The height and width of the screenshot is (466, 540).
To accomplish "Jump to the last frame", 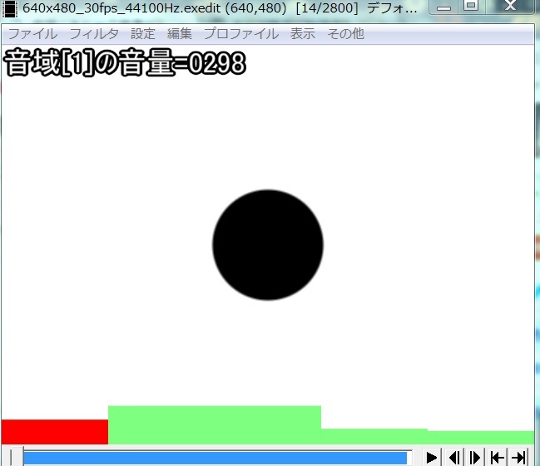I will point(518,457).
